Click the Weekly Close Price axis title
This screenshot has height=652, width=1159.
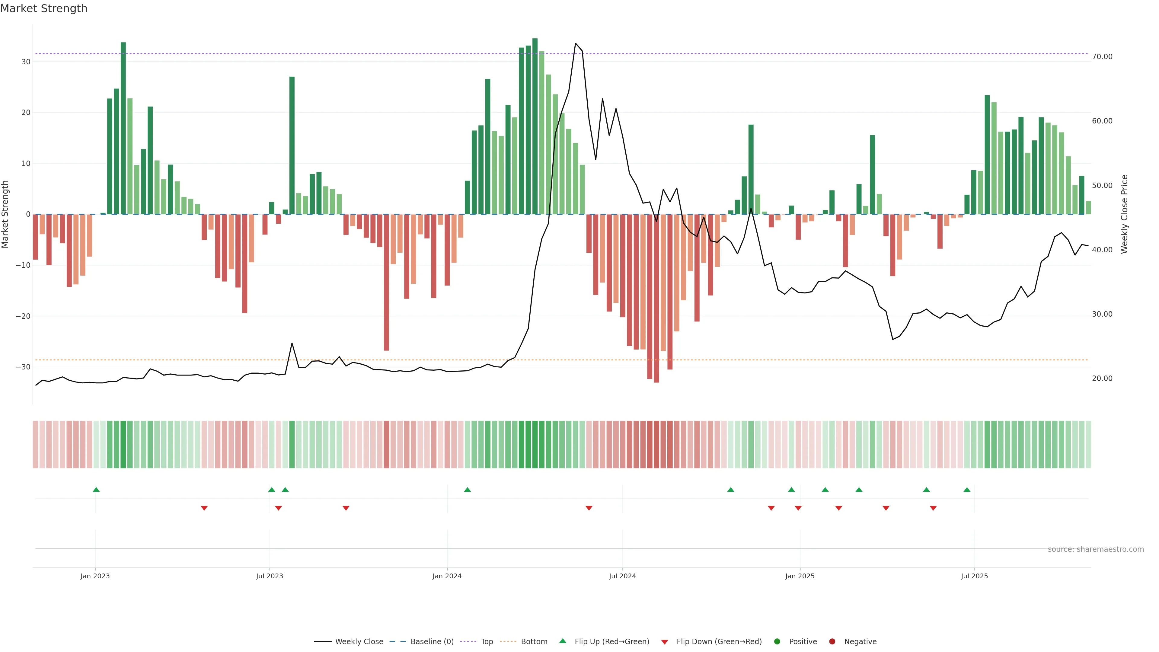1124,214
